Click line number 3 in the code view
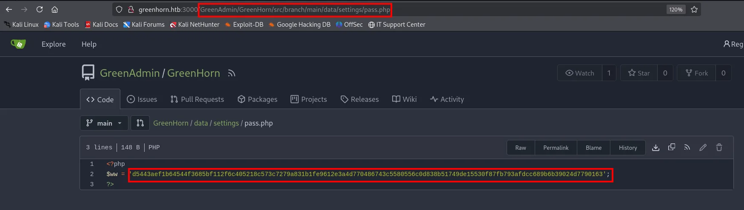The width and height of the screenshot is (744, 210). click(x=91, y=184)
